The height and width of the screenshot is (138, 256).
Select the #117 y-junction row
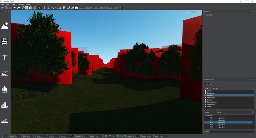click(x=228, y=120)
